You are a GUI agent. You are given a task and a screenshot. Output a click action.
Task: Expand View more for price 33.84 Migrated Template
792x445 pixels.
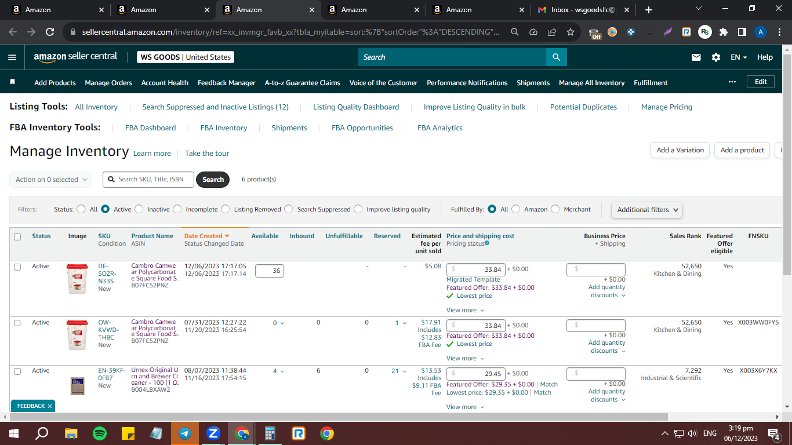click(465, 311)
